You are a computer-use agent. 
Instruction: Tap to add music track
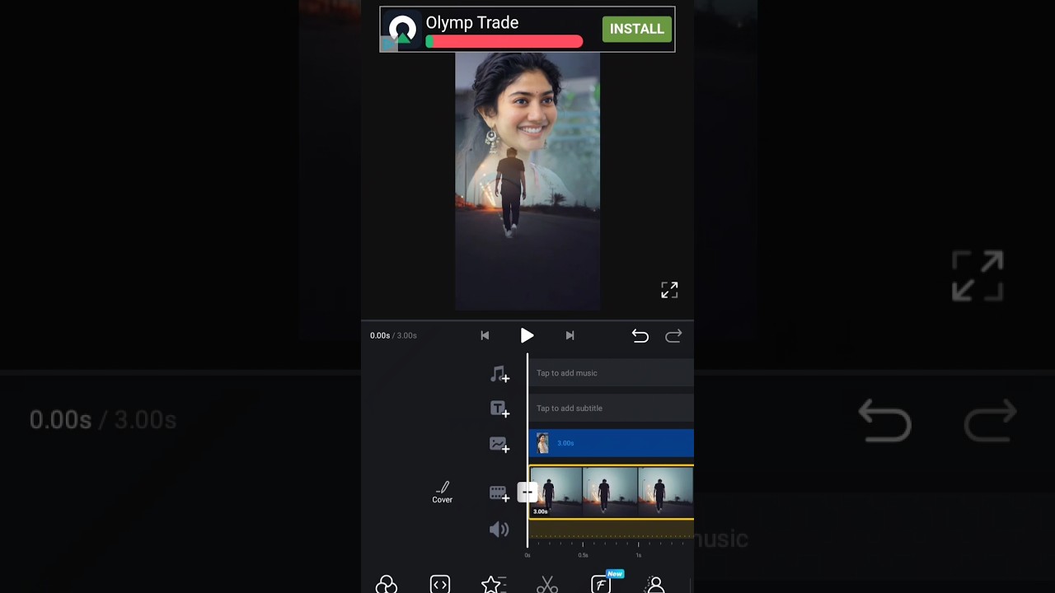[x=611, y=373]
